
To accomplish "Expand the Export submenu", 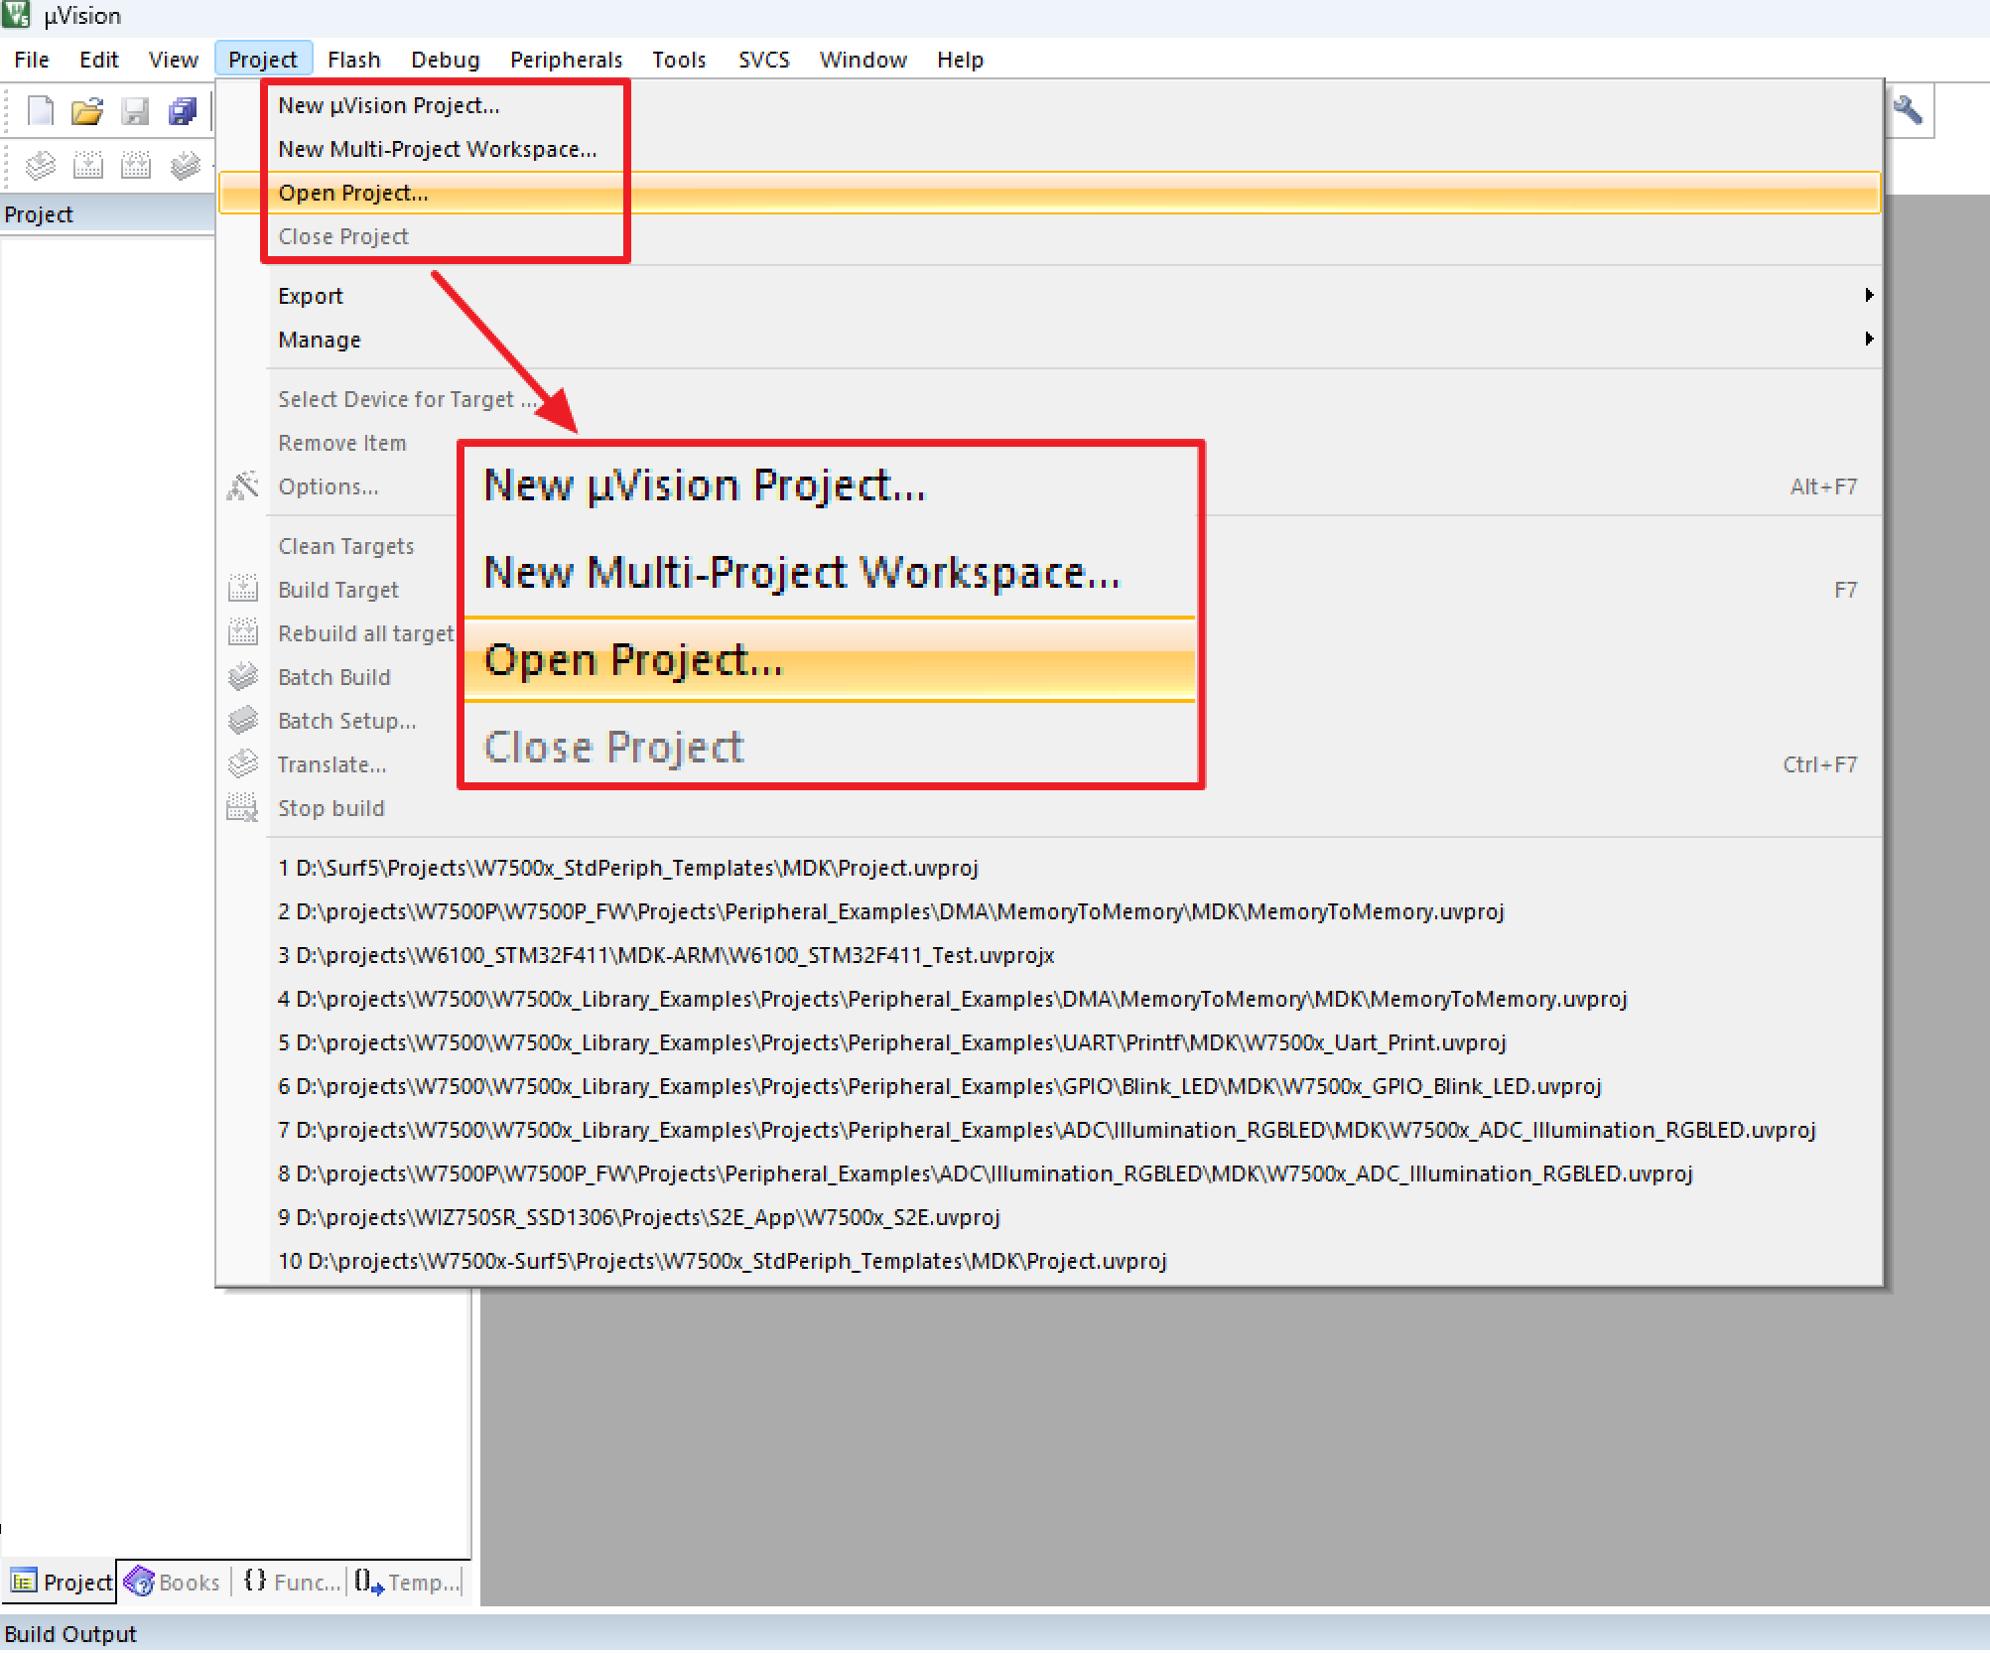I will 1050,296.
